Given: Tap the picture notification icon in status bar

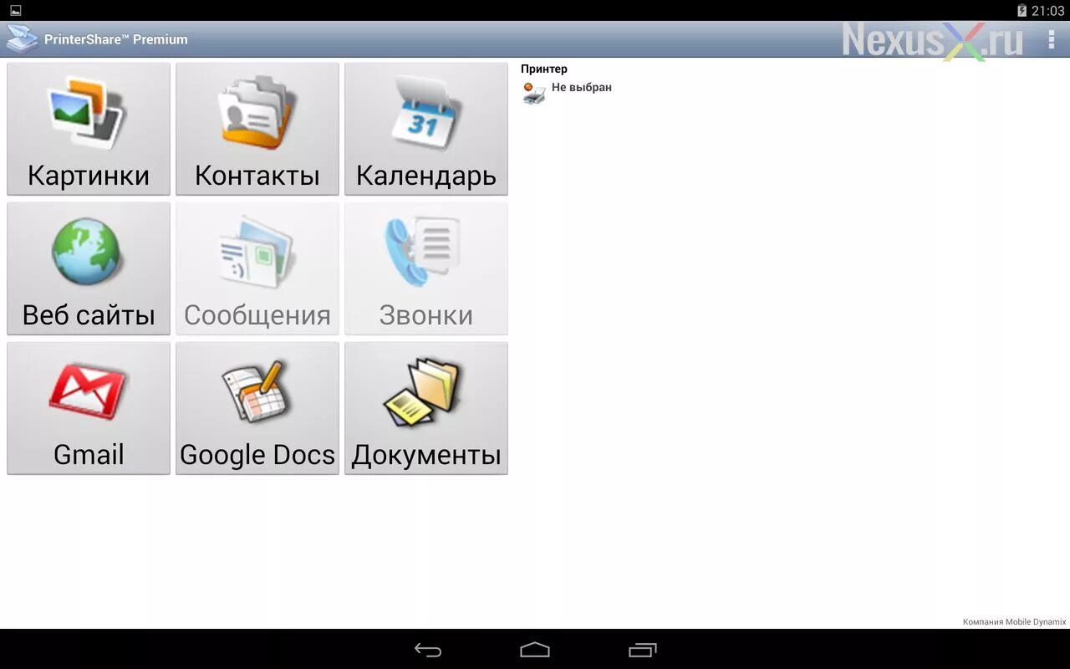Looking at the screenshot, I should click(15, 11).
